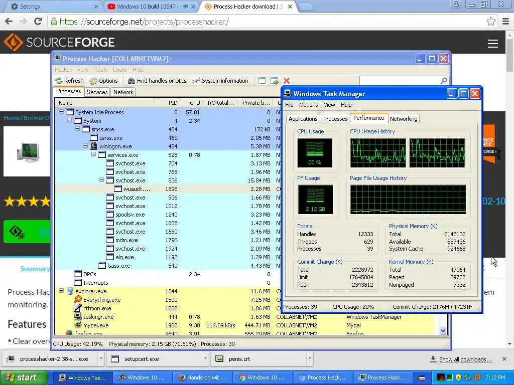Collapse the svchost.exe PID 836 node

tap(101, 180)
